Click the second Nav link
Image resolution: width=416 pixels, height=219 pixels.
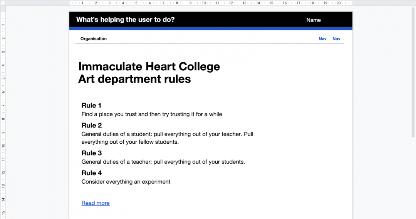coord(336,39)
